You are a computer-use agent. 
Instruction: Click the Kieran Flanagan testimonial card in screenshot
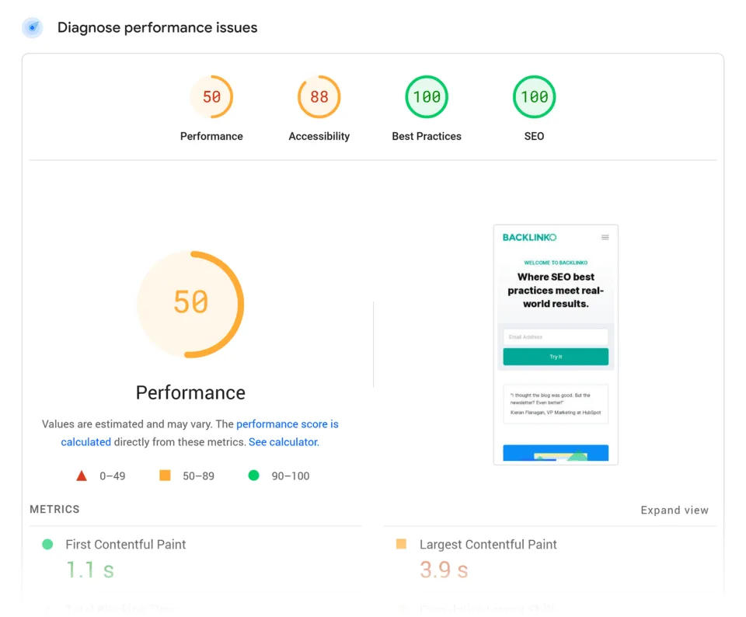click(556, 404)
